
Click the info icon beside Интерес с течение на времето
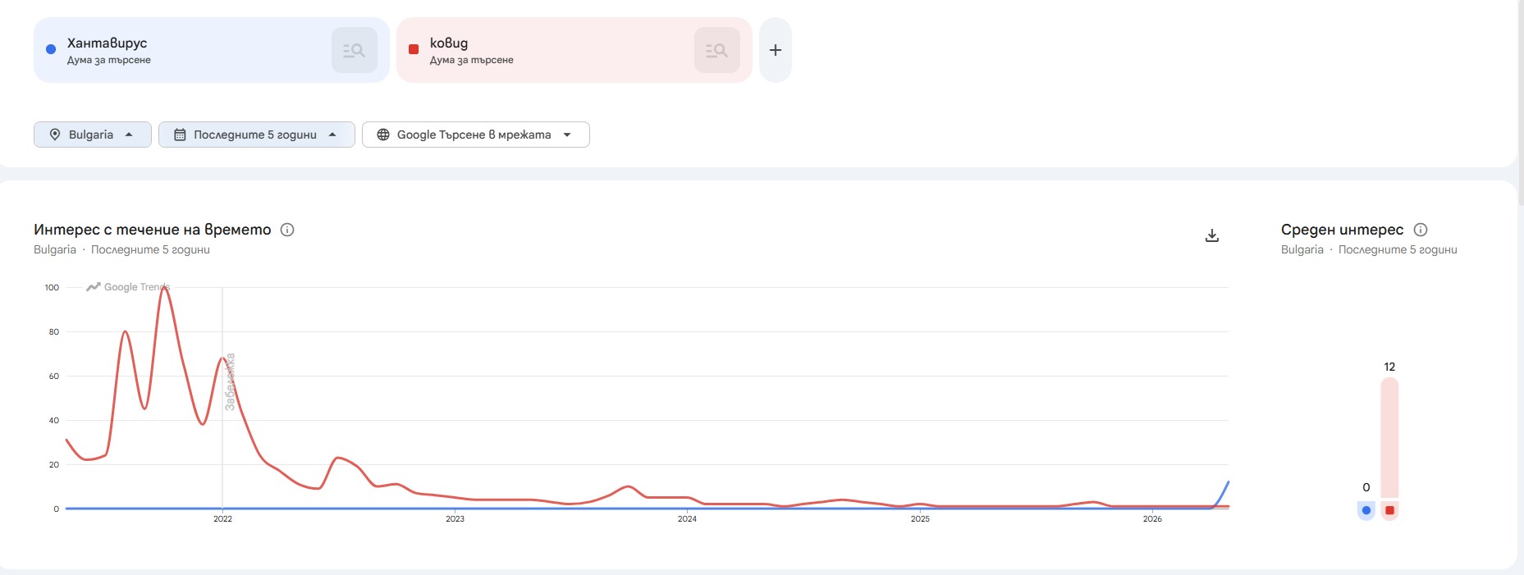point(287,230)
